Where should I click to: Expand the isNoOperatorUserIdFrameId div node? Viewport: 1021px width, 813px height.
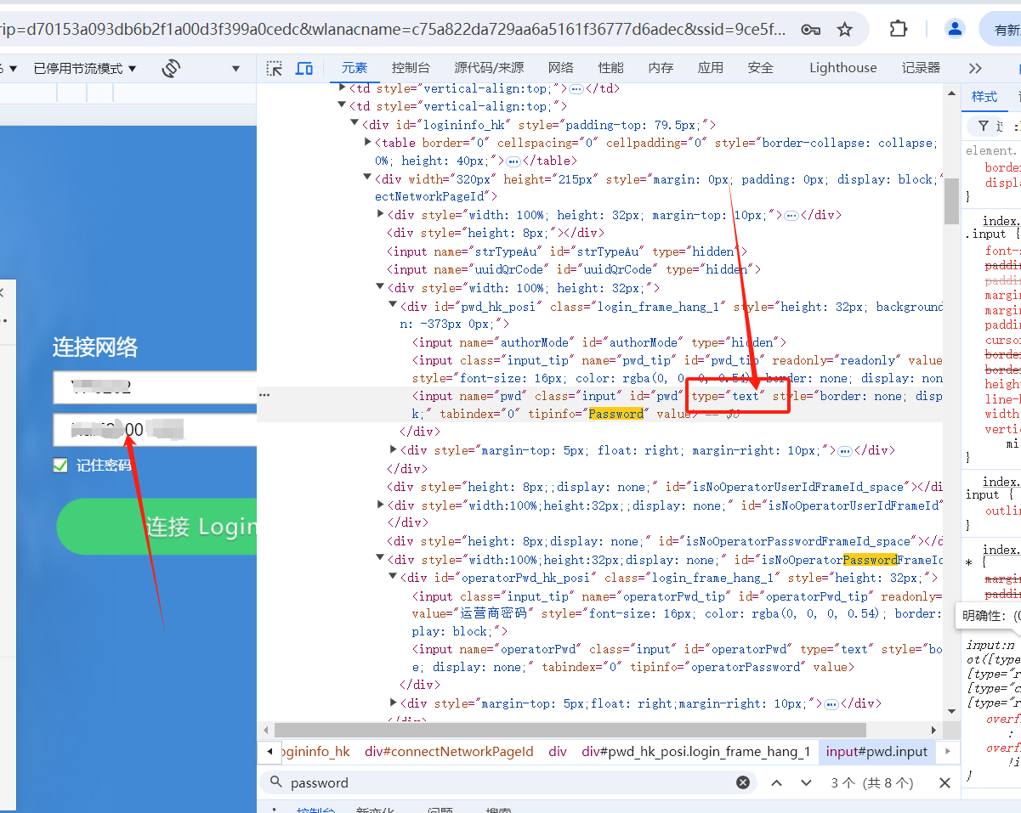(x=380, y=505)
